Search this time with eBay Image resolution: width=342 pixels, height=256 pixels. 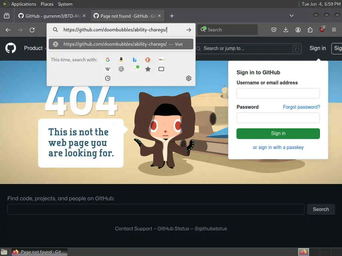click(x=161, y=60)
